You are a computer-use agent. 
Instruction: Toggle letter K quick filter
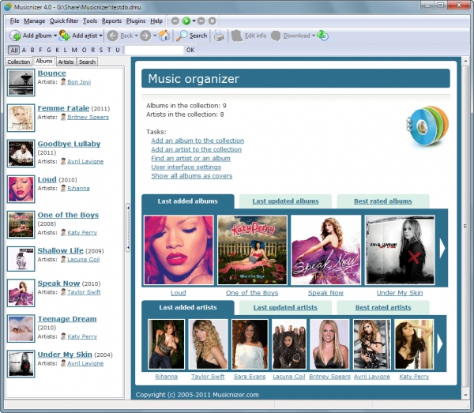[x=57, y=50]
